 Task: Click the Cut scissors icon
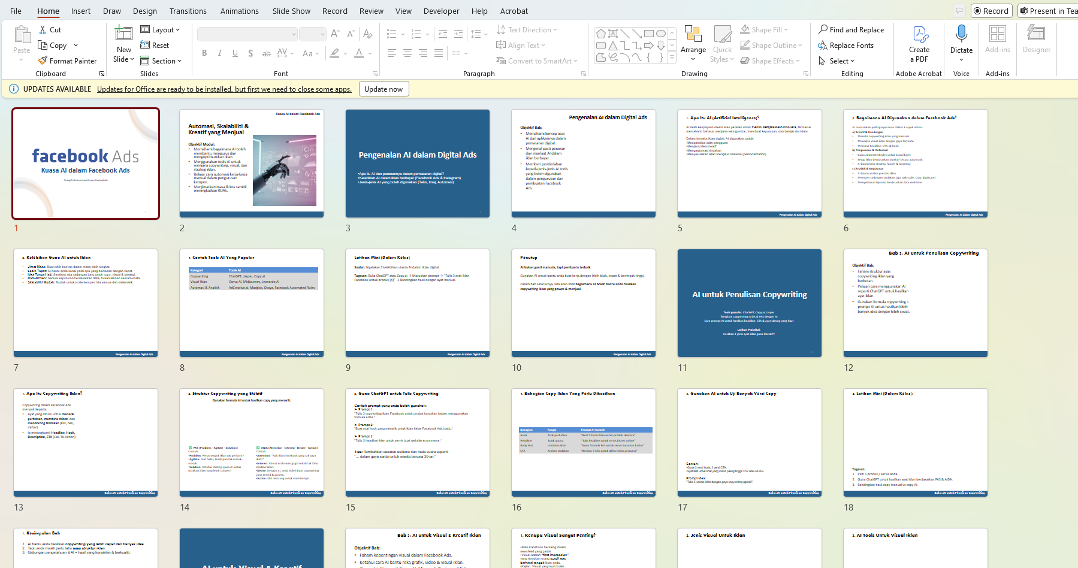(43, 29)
